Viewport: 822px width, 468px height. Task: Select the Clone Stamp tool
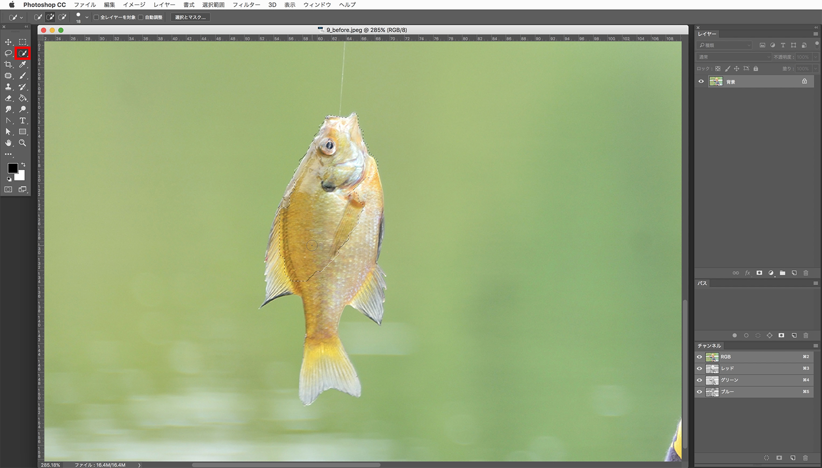tap(8, 87)
